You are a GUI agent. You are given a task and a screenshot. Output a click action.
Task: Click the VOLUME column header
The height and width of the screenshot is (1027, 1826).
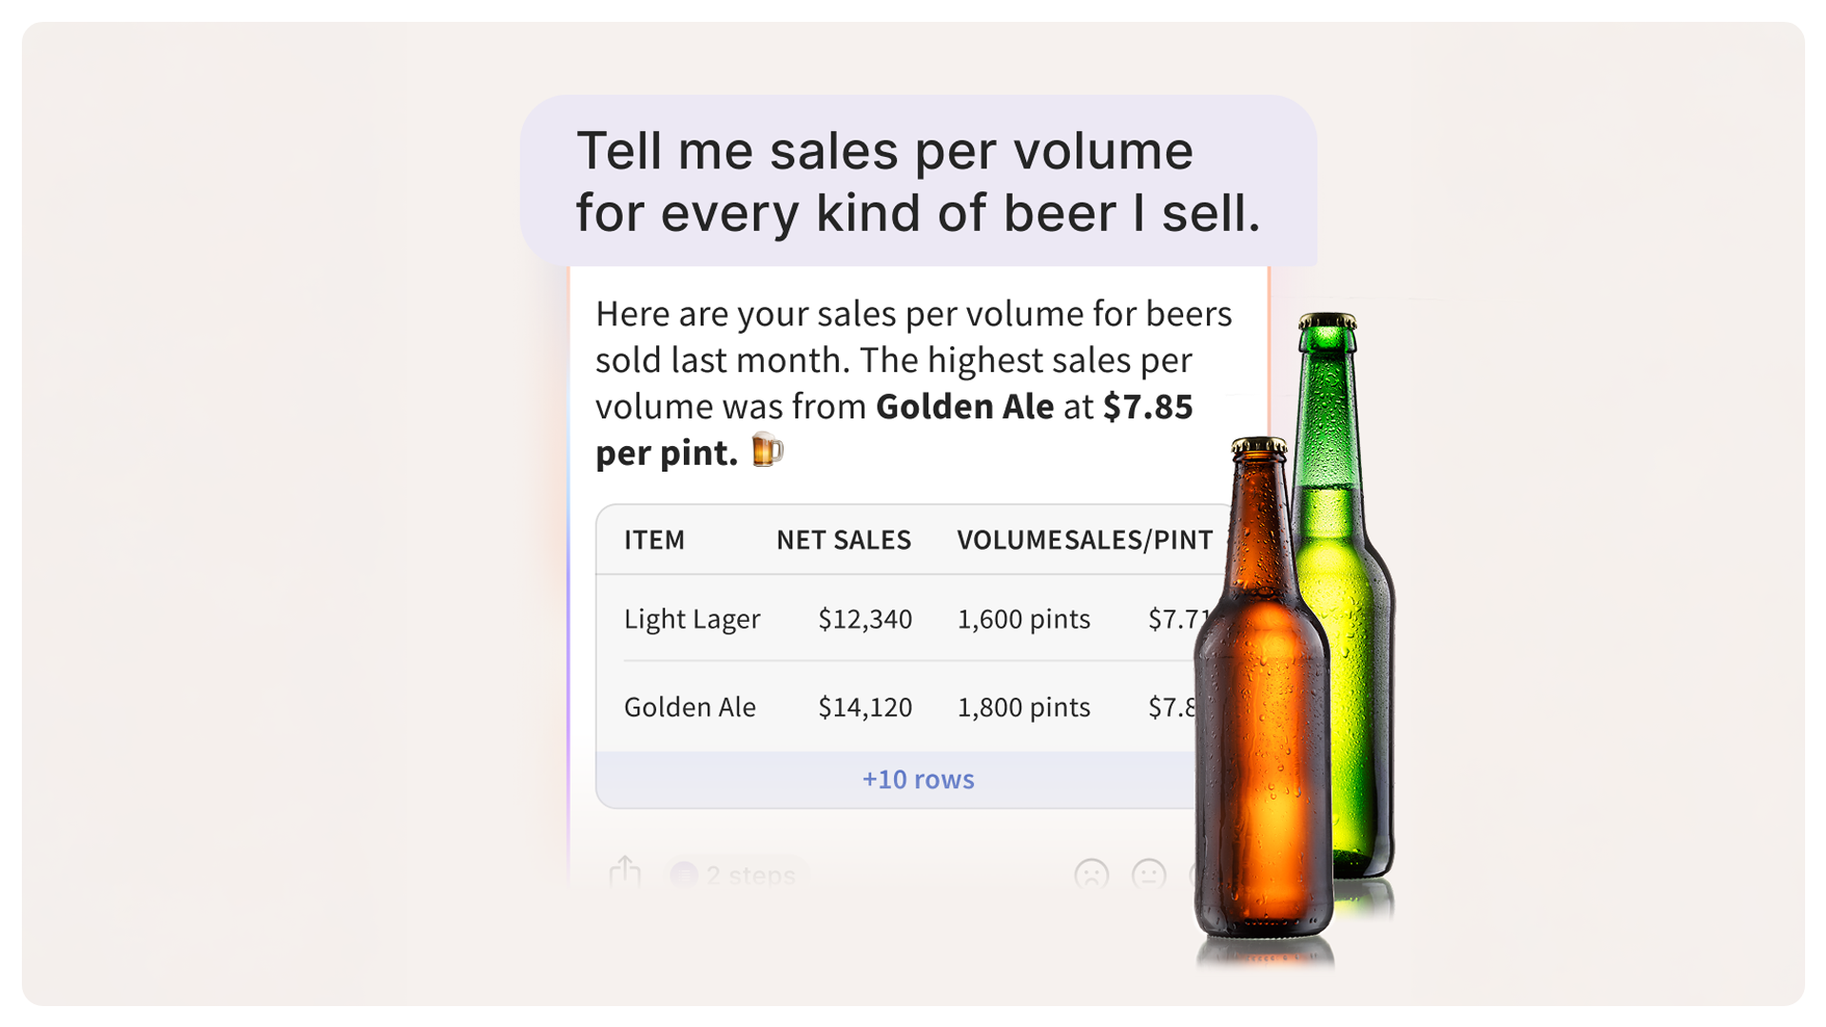tap(1008, 540)
